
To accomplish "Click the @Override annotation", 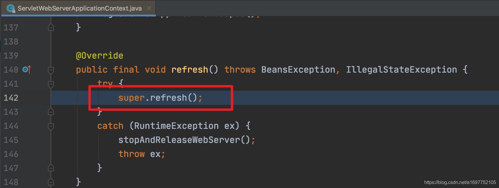I will 99,56.
